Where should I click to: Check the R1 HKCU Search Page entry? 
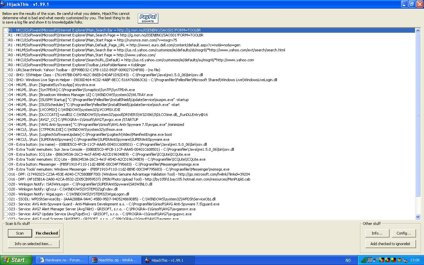[6, 35]
